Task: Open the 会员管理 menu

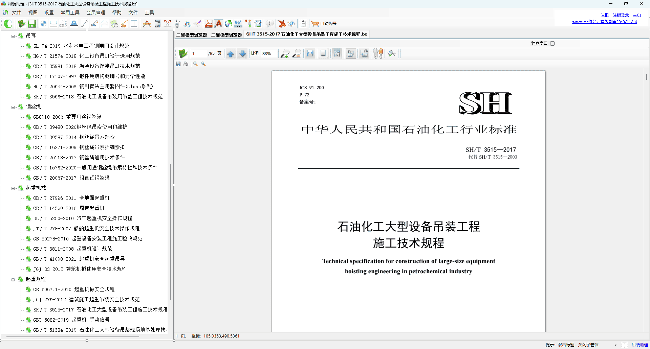Action: tap(96, 13)
